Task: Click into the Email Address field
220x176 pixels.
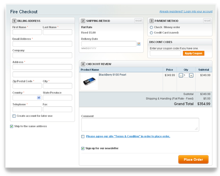Action: pyautogui.click(x=42, y=44)
